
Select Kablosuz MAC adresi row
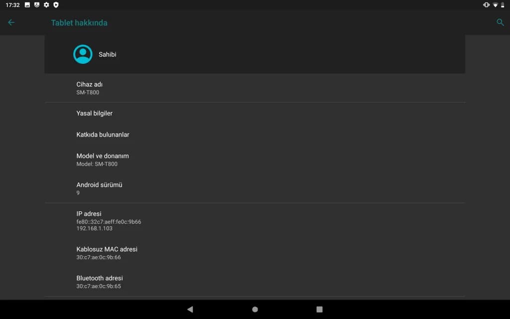255,253
